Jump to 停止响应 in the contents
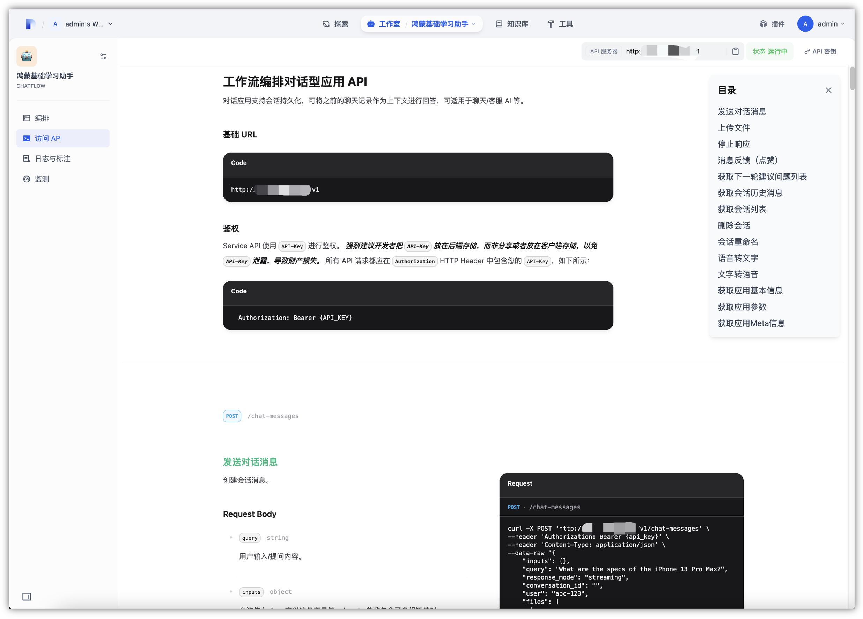 pyautogui.click(x=733, y=144)
